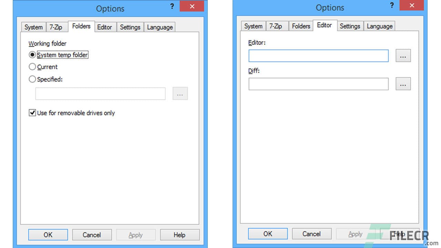Open the System tab in left dialog
441x248 pixels.
coord(33,27)
